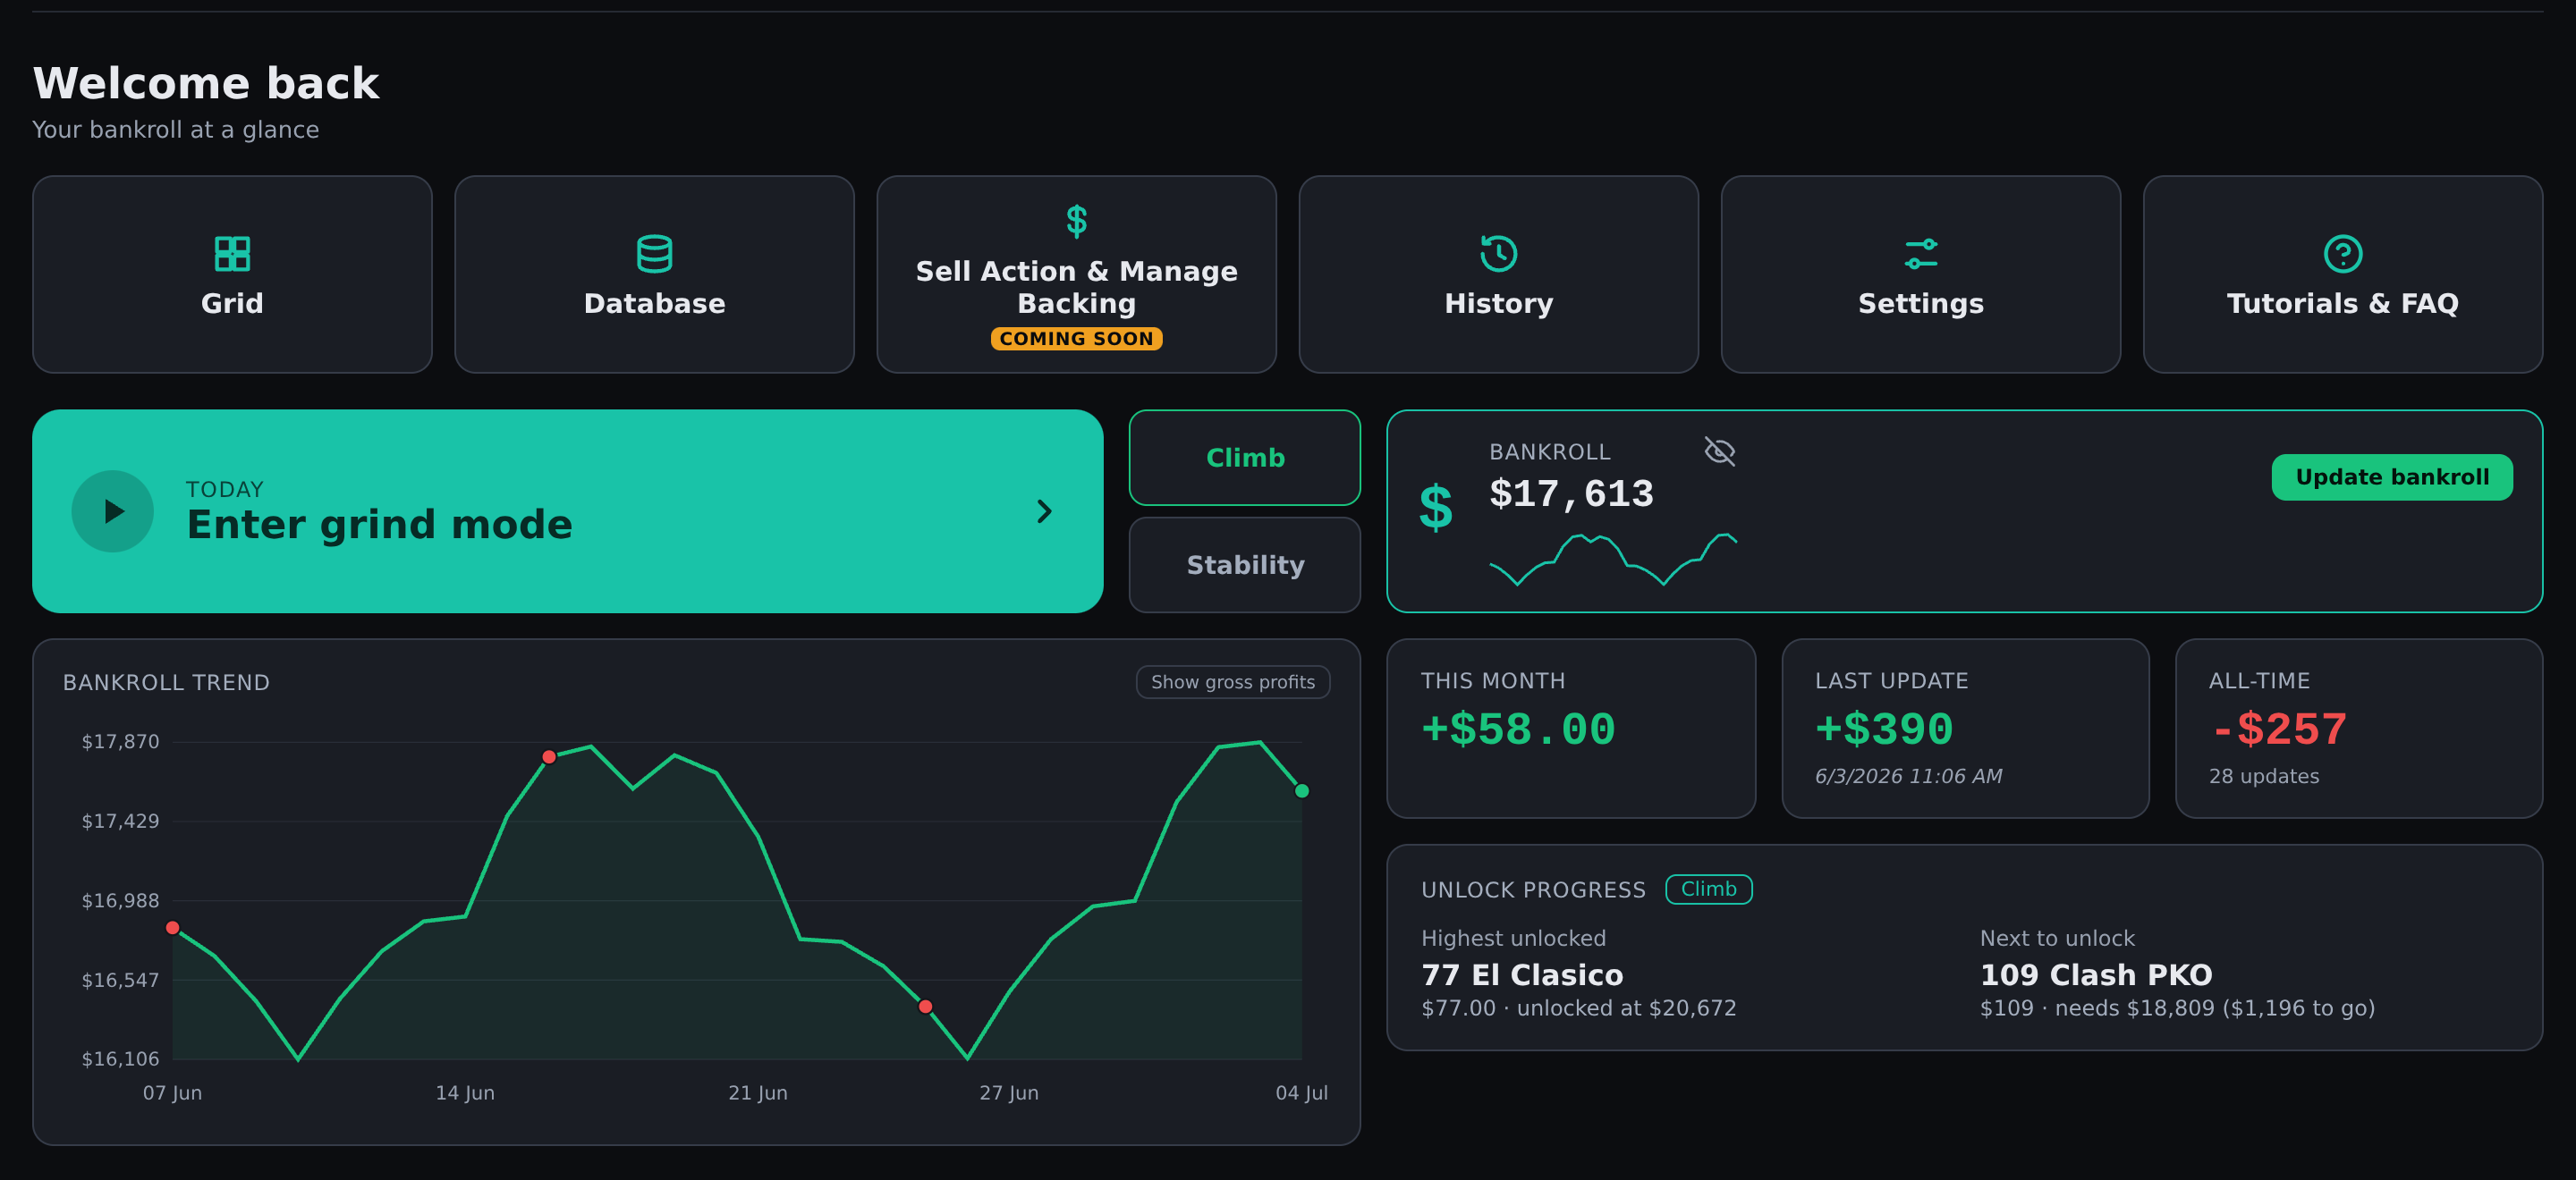Image resolution: width=2576 pixels, height=1180 pixels.
Task: Click the Last Update +$390 value
Action: click(x=1883, y=729)
